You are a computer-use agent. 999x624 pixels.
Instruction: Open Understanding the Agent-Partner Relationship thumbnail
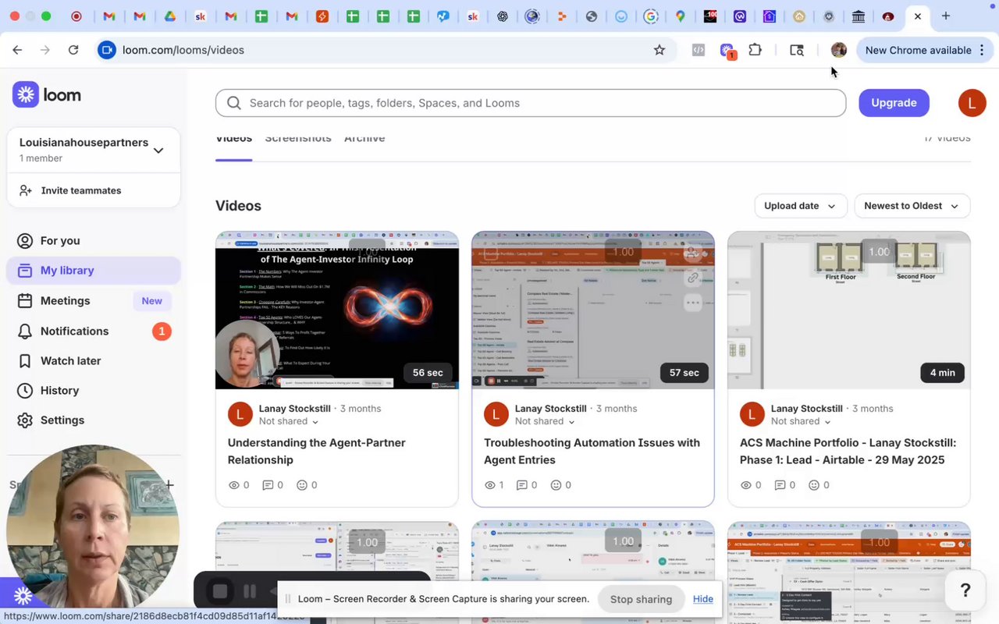(337, 310)
